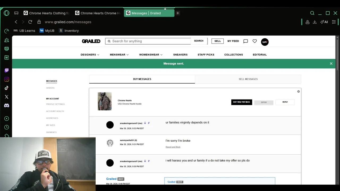Dismiss the Message sent banner
The image size is (340, 191).
(331, 64)
